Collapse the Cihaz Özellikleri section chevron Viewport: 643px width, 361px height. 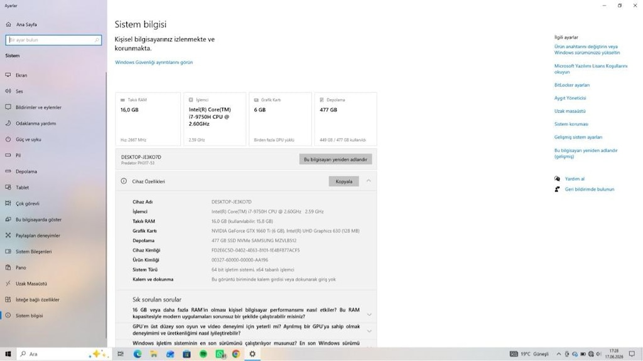[x=369, y=181]
